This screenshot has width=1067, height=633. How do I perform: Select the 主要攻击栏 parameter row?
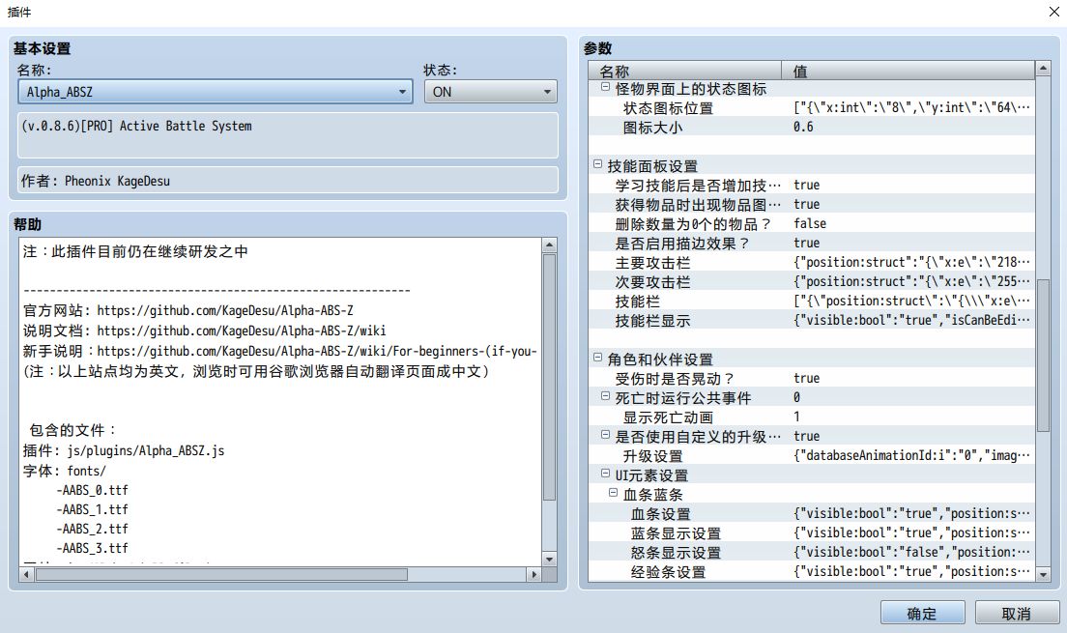[812, 263]
